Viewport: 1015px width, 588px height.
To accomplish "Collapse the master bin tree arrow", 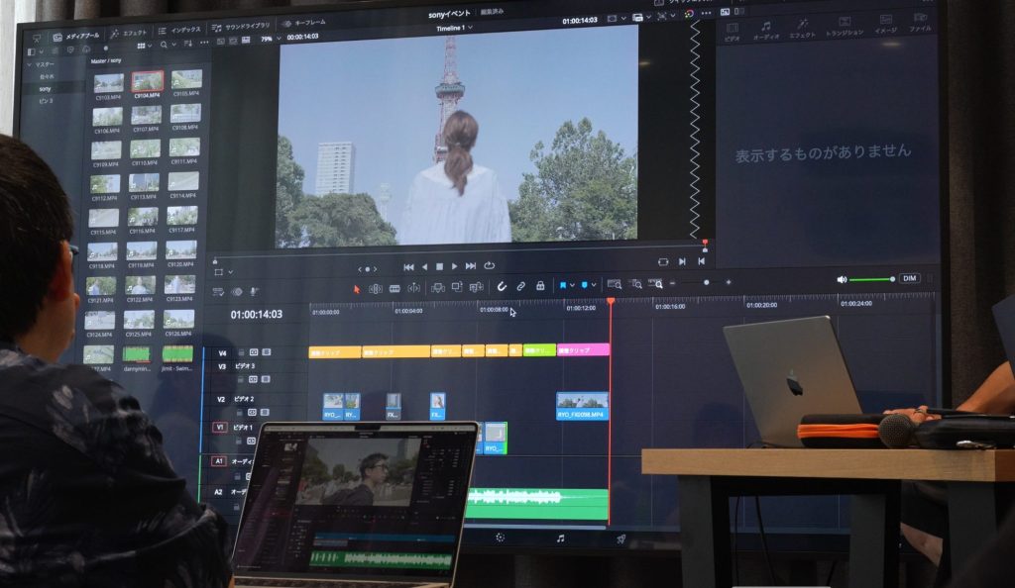I will (29, 64).
